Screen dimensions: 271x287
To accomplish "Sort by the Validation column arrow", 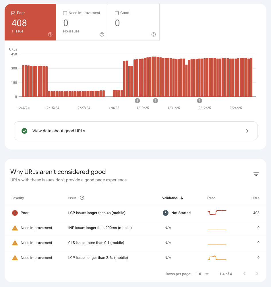I will 182,198.
